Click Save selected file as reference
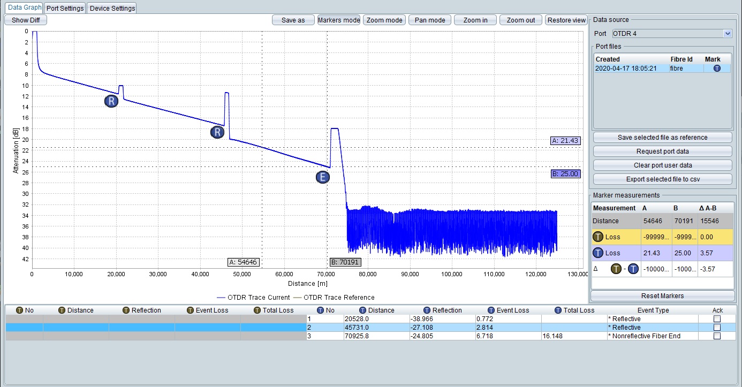 coord(662,138)
